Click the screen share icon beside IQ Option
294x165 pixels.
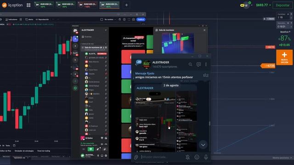point(102,138)
